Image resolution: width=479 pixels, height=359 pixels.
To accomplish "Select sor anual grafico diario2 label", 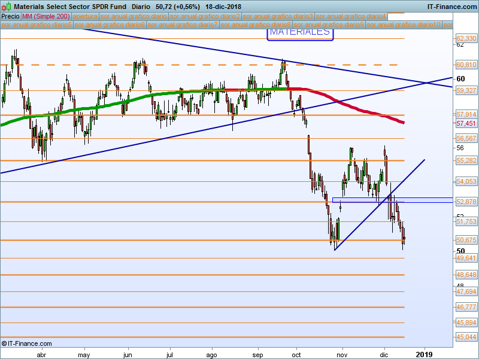I will 206,17.
